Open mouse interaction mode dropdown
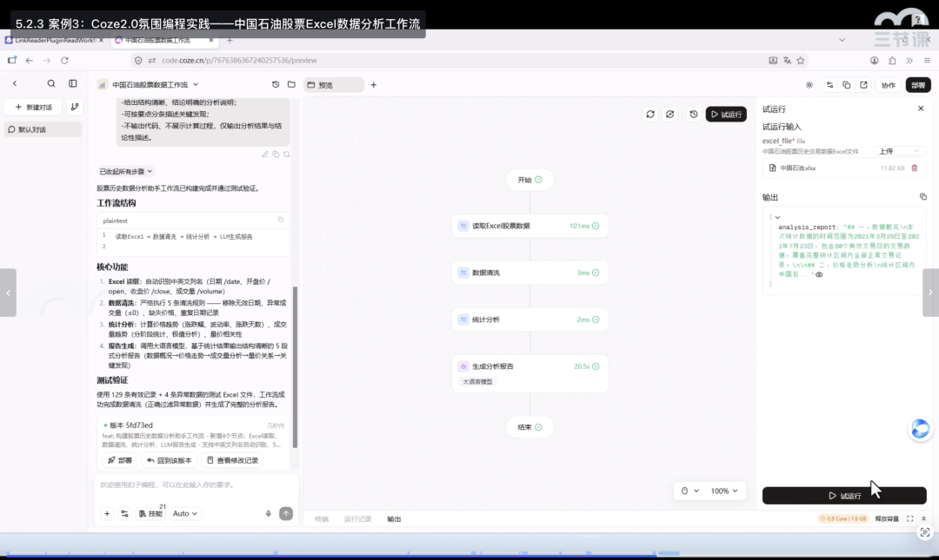 tap(689, 491)
